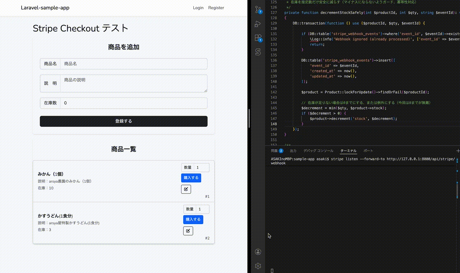Switch to the 問題 panel tab
This screenshot has height=273, width=460.
pyautogui.click(x=277, y=151)
